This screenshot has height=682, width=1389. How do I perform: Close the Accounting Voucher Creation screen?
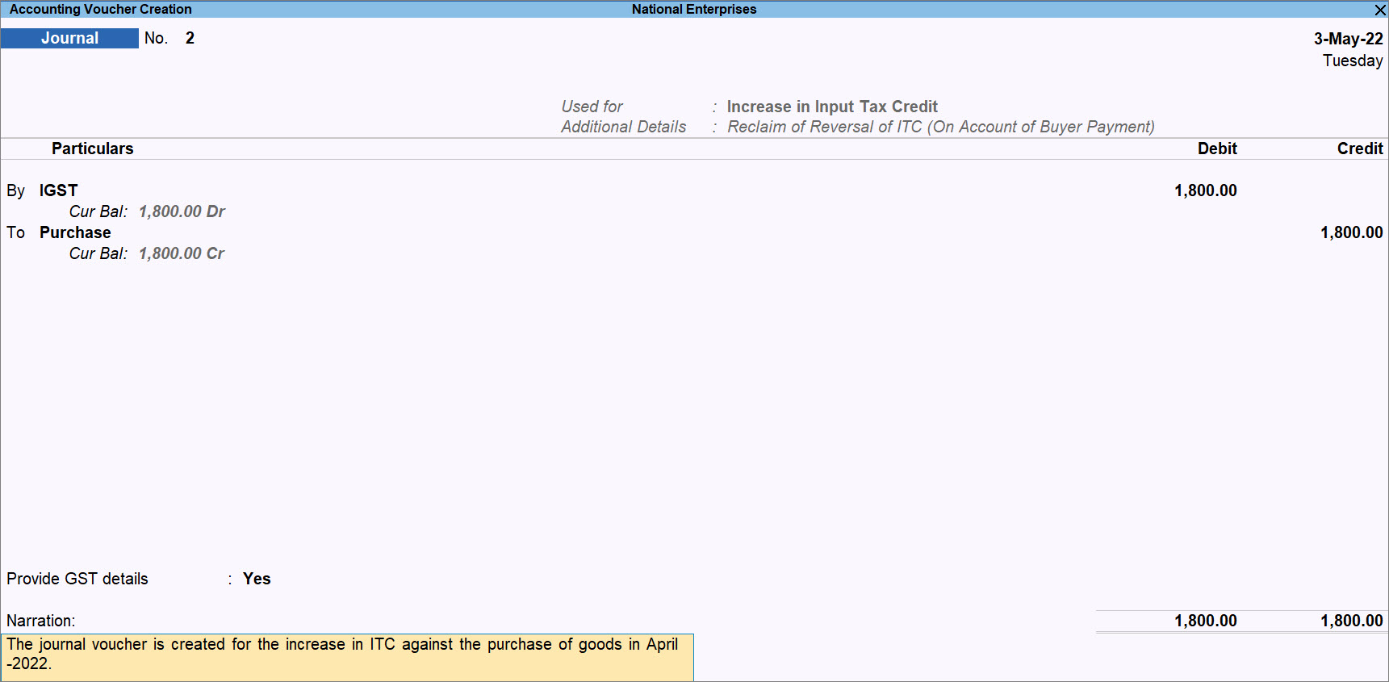1380,10
